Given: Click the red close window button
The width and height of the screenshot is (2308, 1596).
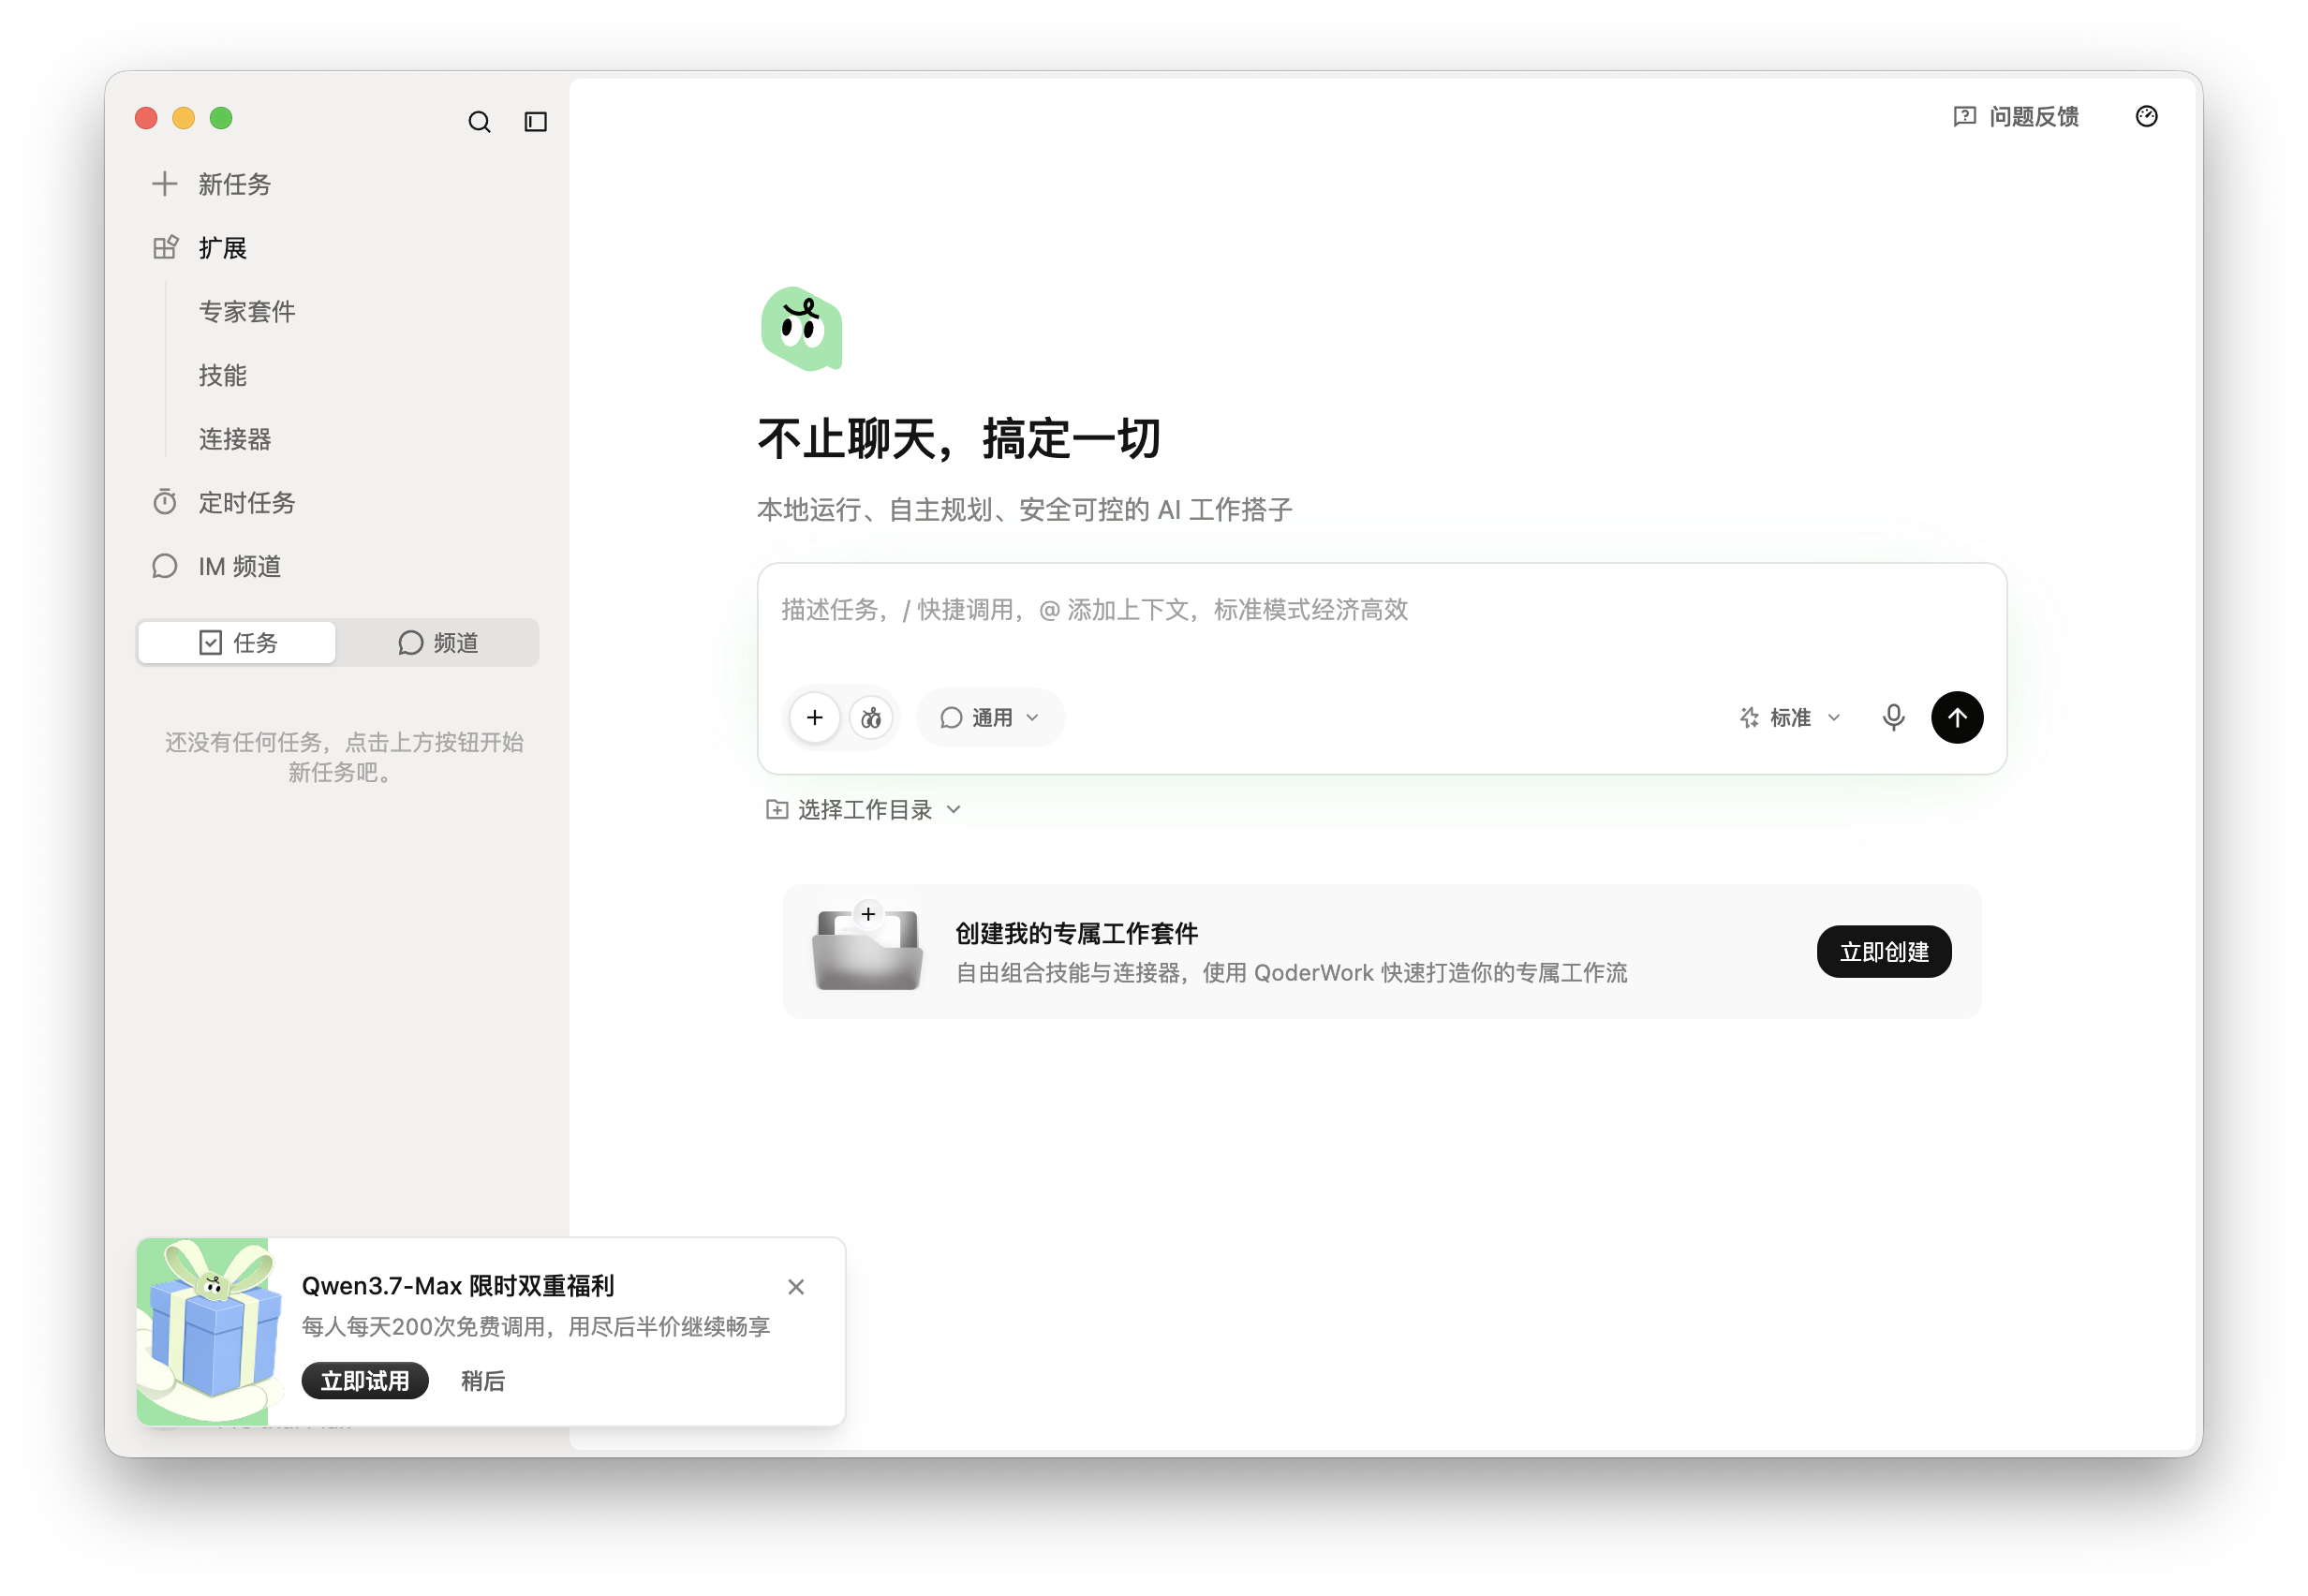Looking at the screenshot, I should (146, 118).
